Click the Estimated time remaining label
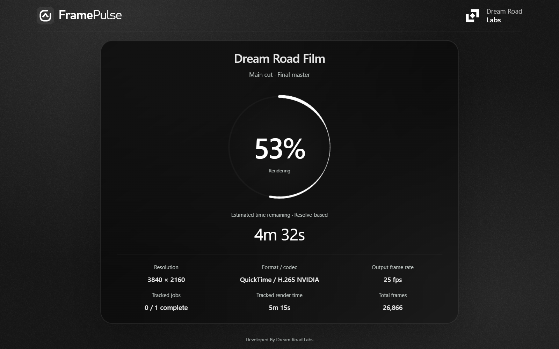 (279, 215)
